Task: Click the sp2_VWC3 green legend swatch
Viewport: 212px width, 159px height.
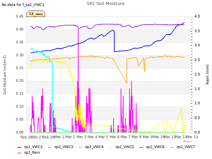Action: [50, 147]
